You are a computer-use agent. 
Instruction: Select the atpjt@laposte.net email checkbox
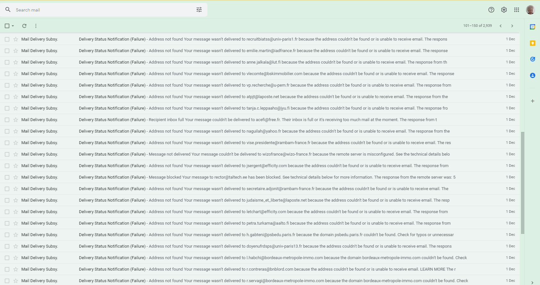click(x=7, y=97)
